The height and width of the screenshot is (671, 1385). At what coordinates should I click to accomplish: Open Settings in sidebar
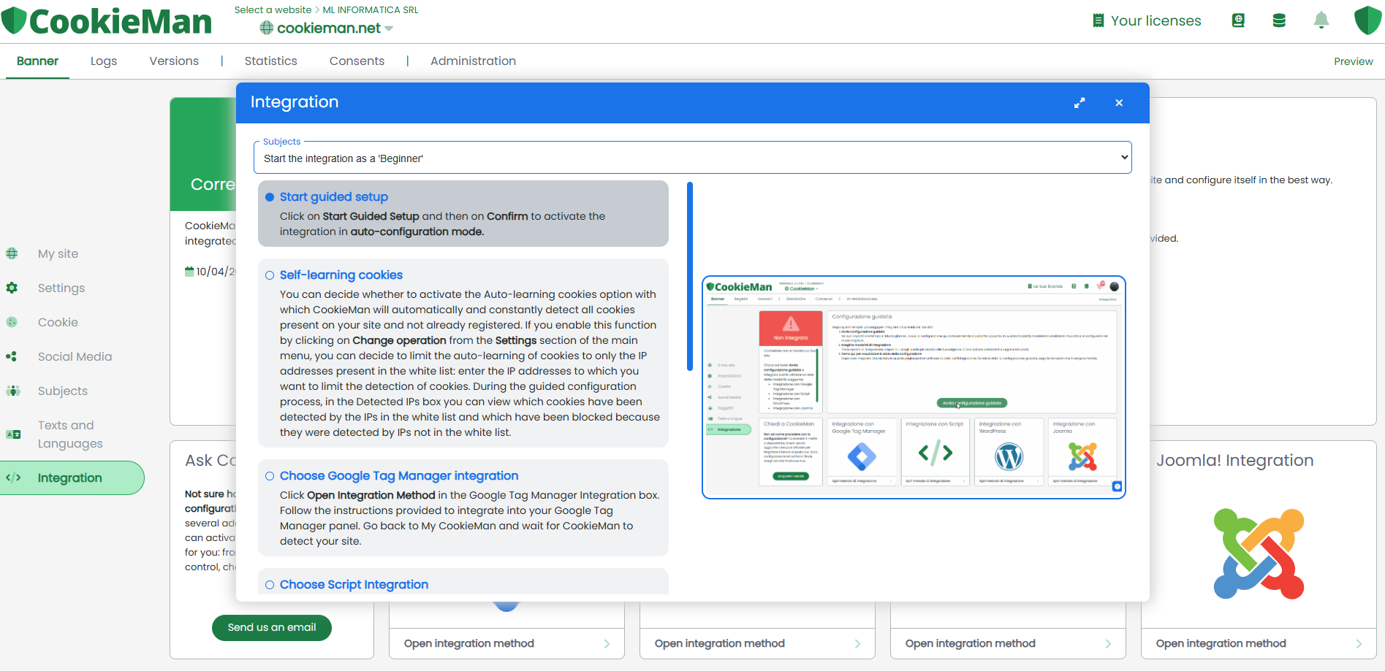(x=61, y=288)
